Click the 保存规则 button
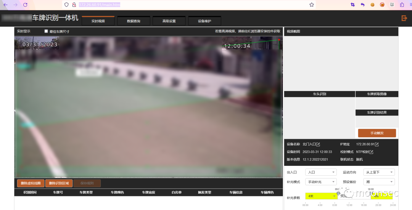Image resolution: width=412 pixels, height=210 pixels. click(x=87, y=183)
